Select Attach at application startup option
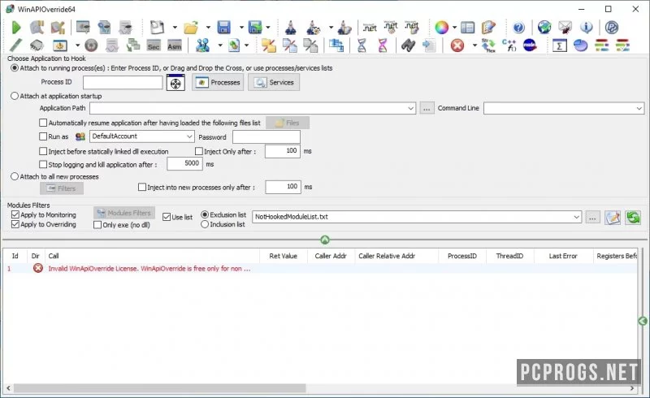 pyautogui.click(x=15, y=96)
